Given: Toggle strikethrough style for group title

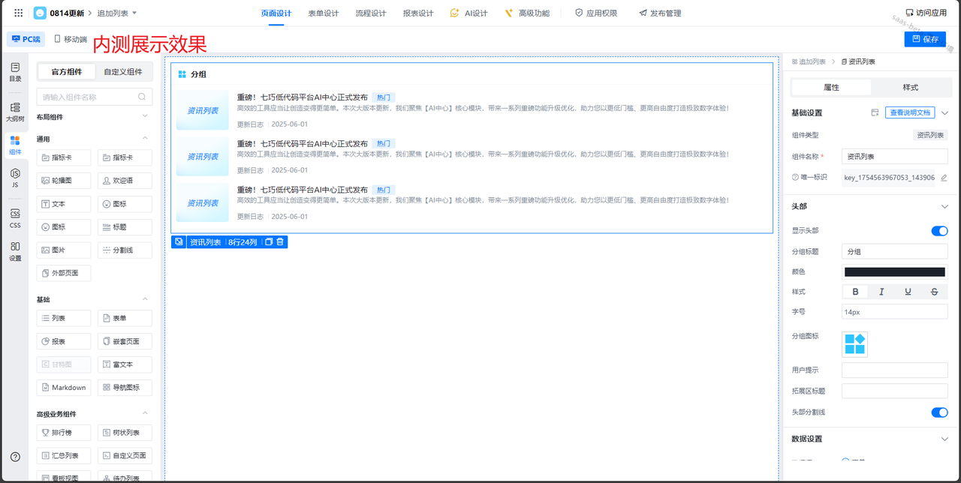Looking at the screenshot, I should (x=934, y=292).
